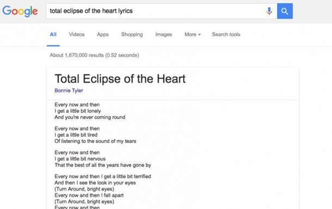The height and width of the screenshot is (209, 332).
Task: Click the Total Eclipse of the Heart title
Action: click(x=120, y=79)
